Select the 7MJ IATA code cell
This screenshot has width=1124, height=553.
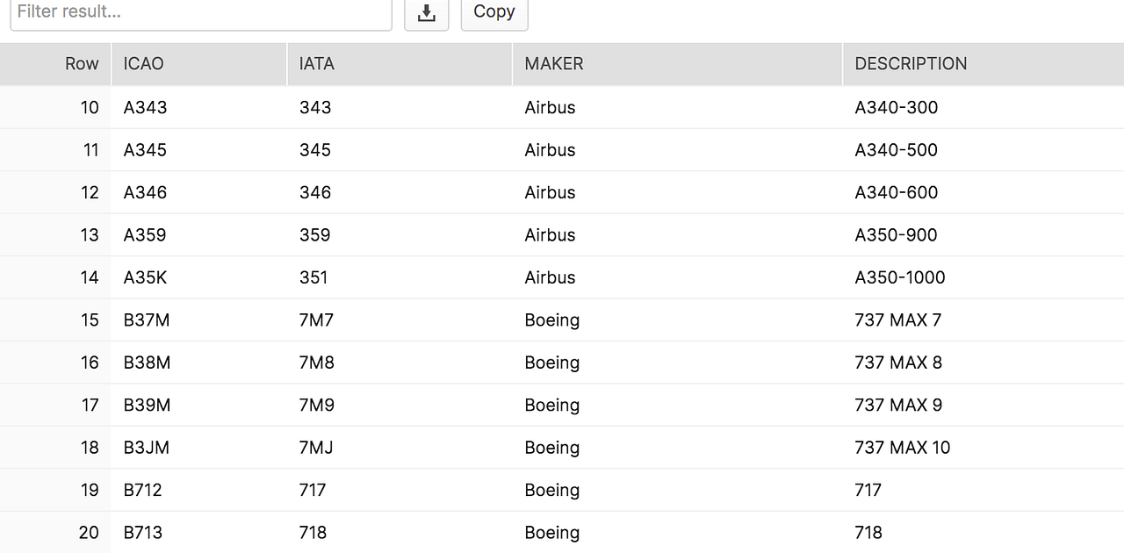pos(315,448)
